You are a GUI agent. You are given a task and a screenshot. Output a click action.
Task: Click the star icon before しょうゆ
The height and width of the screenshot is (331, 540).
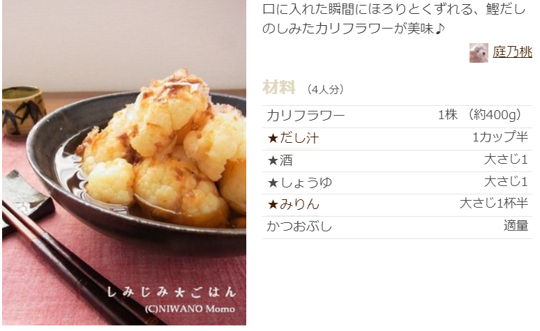point(273,183)
